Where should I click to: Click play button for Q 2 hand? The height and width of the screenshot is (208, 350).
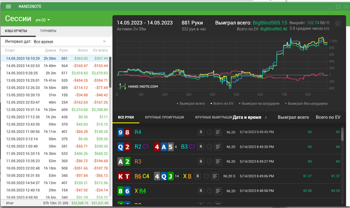pos(209,147)
